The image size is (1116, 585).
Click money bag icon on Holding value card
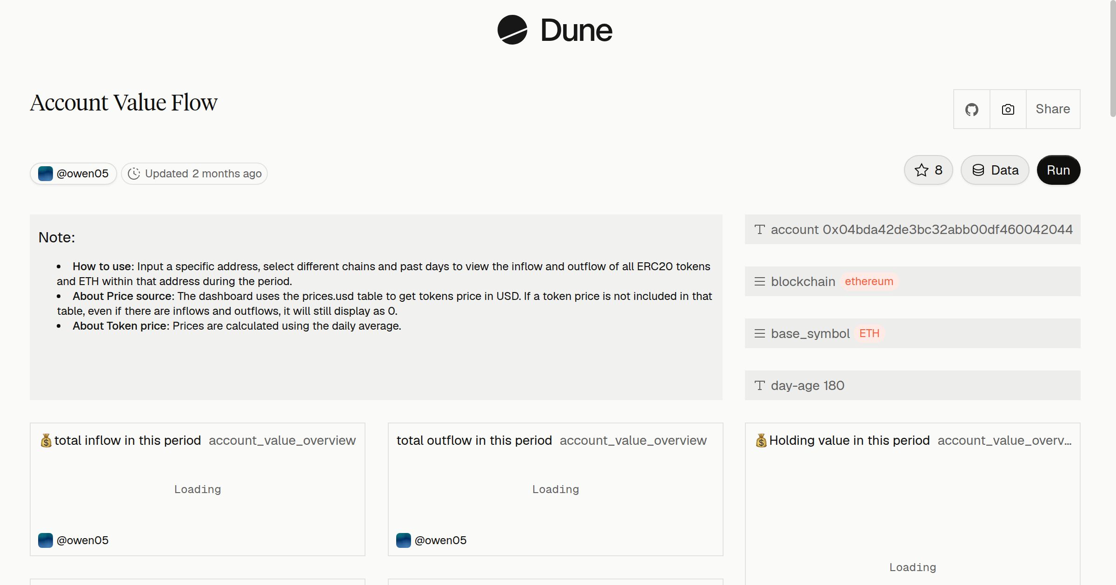point(761,440)
